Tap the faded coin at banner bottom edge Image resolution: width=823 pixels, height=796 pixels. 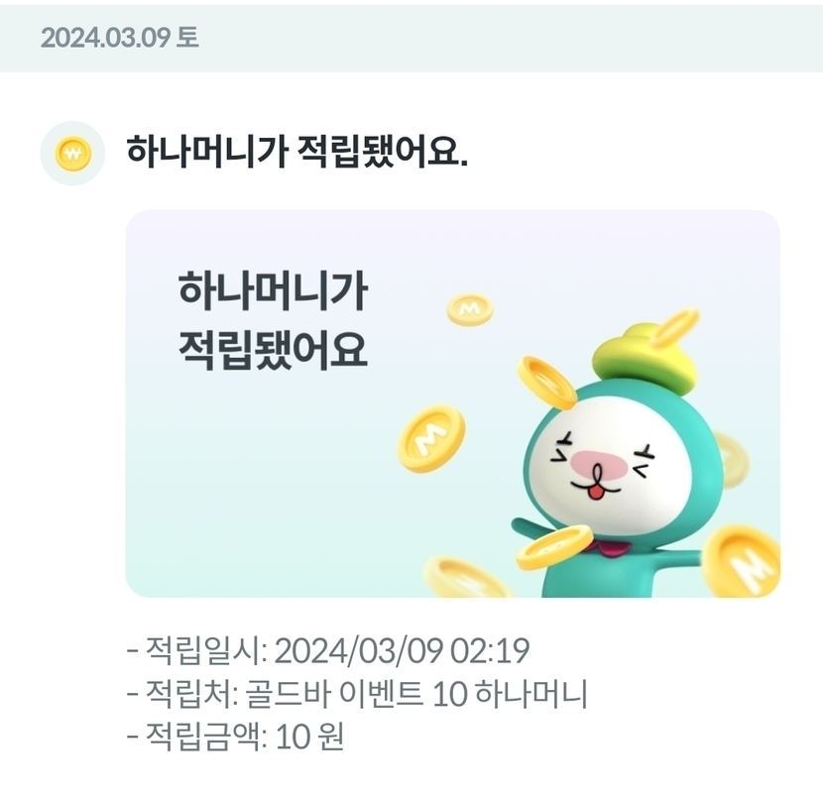click(464, 577)
